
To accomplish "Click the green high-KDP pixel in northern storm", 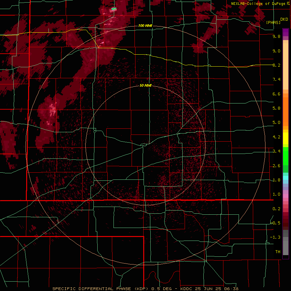I will click(114, 9).
